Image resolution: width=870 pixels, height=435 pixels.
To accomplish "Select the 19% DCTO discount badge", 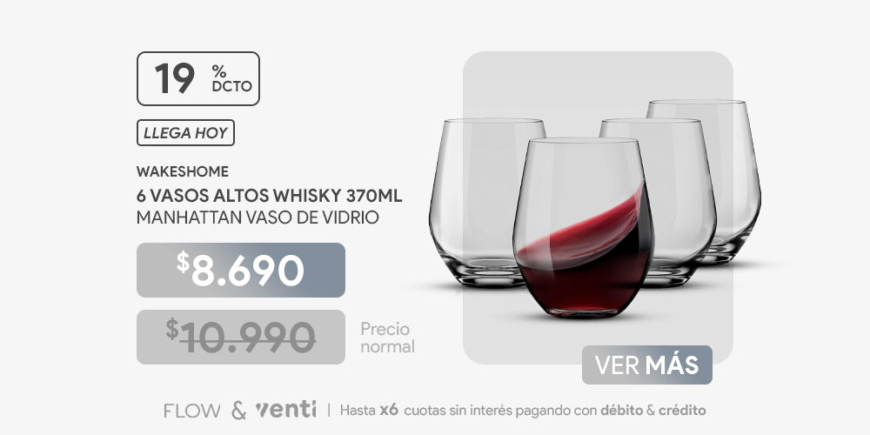I will [x=198, y=79].
